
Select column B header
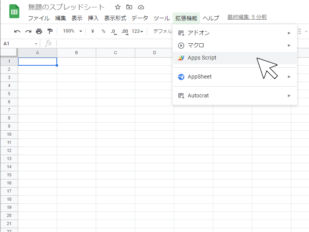(76, 53)
